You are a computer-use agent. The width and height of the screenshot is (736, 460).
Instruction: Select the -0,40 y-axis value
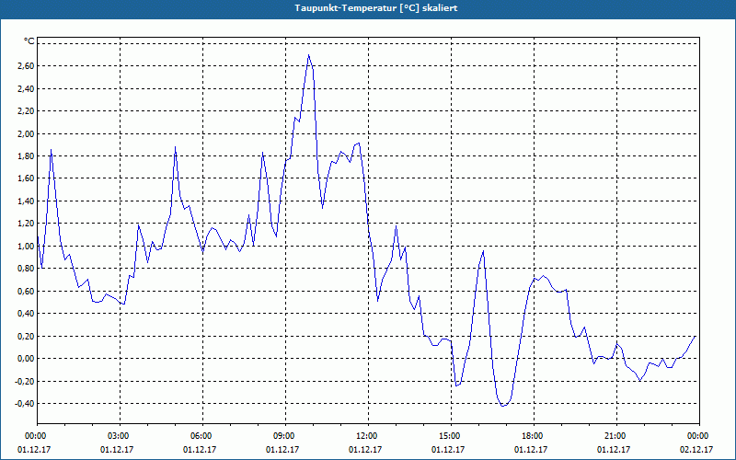24,404
